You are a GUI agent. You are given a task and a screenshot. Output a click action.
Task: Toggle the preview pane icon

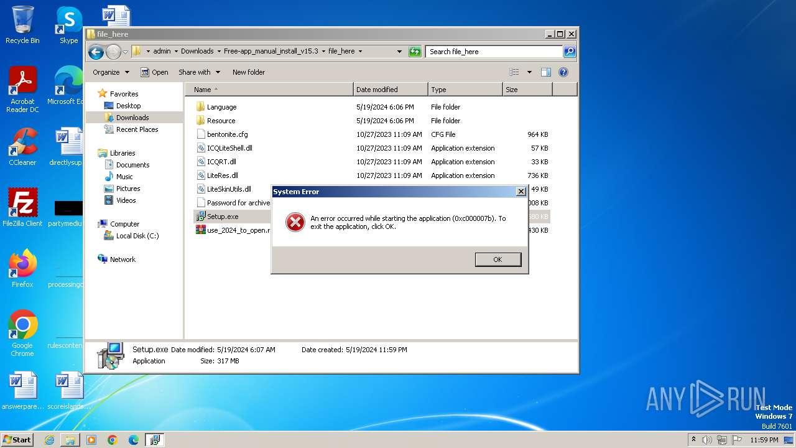point(546,72)
